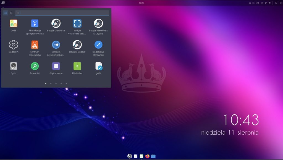Open Centrum programów software center
This screenshot has height=160, width=283.
35,44
